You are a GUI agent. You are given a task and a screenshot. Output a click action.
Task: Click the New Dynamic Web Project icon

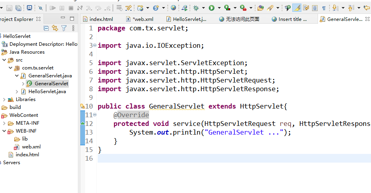pyautogui.click(x=140, y=8)
